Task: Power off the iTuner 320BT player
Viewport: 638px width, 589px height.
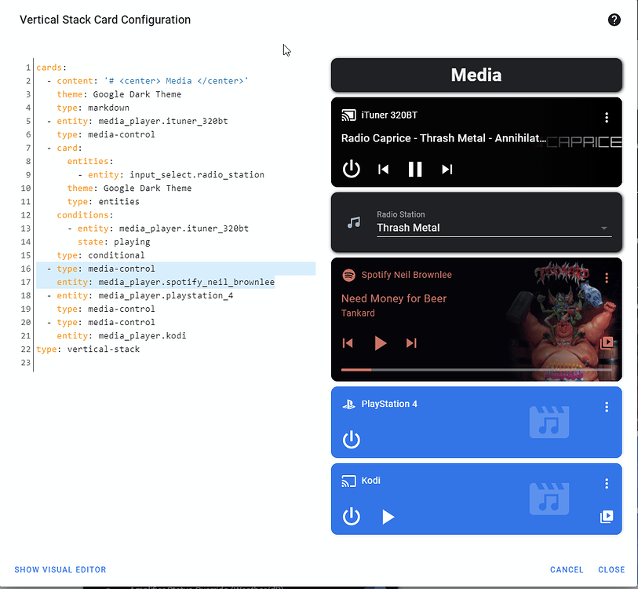Action: 351,169
